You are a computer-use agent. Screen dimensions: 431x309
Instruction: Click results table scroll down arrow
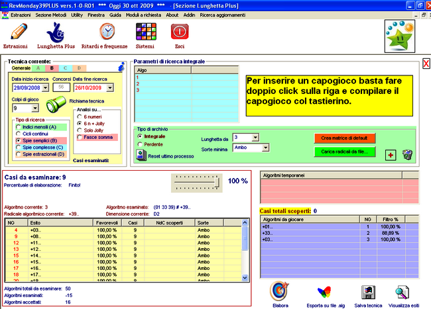245,278
